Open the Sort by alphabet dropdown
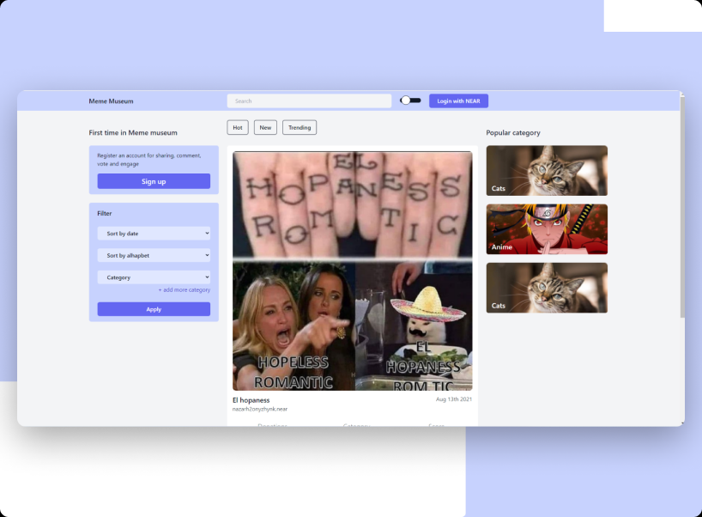The image size is (702, 517). [x=154, y=255]
